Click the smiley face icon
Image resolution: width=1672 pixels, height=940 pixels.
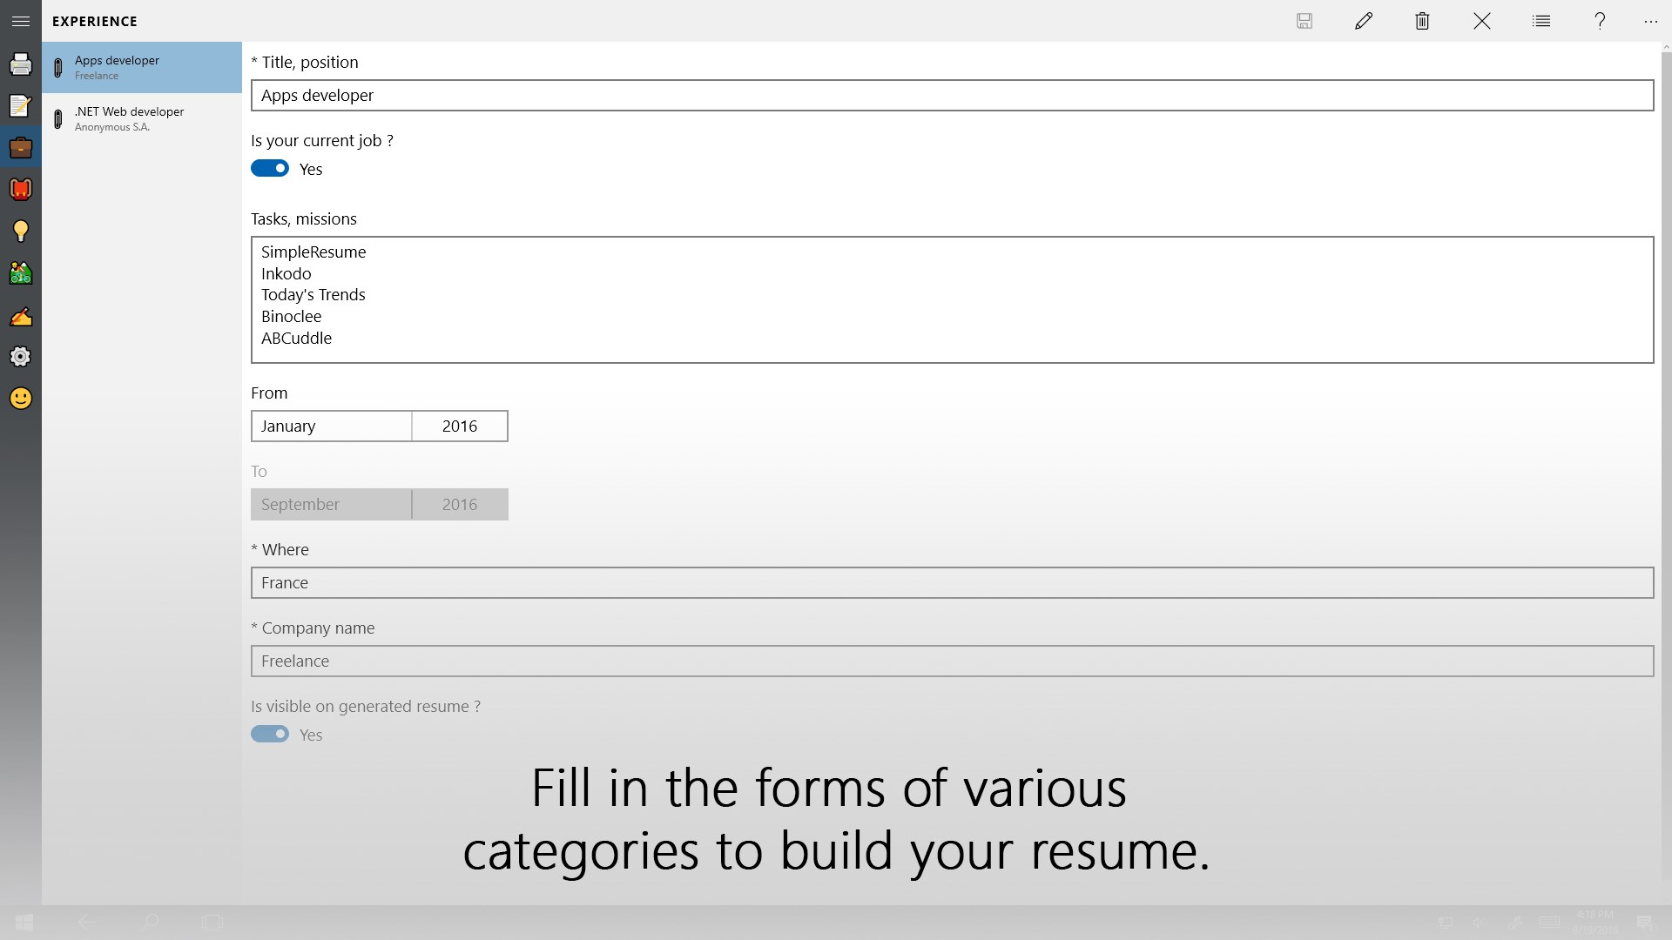pos(21,399)
